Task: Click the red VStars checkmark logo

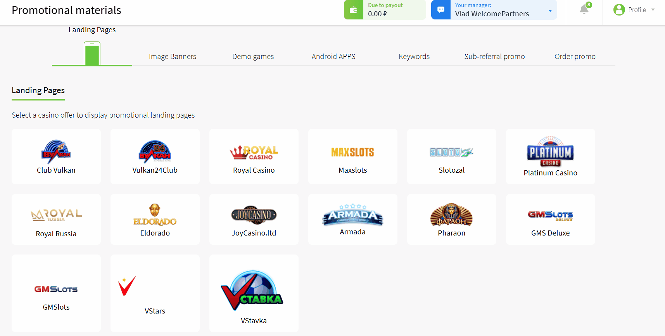Action: tap(127, 286)
